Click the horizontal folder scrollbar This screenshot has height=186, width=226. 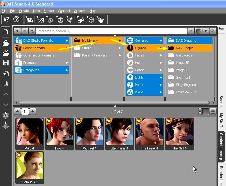click(x=114, y=103)
